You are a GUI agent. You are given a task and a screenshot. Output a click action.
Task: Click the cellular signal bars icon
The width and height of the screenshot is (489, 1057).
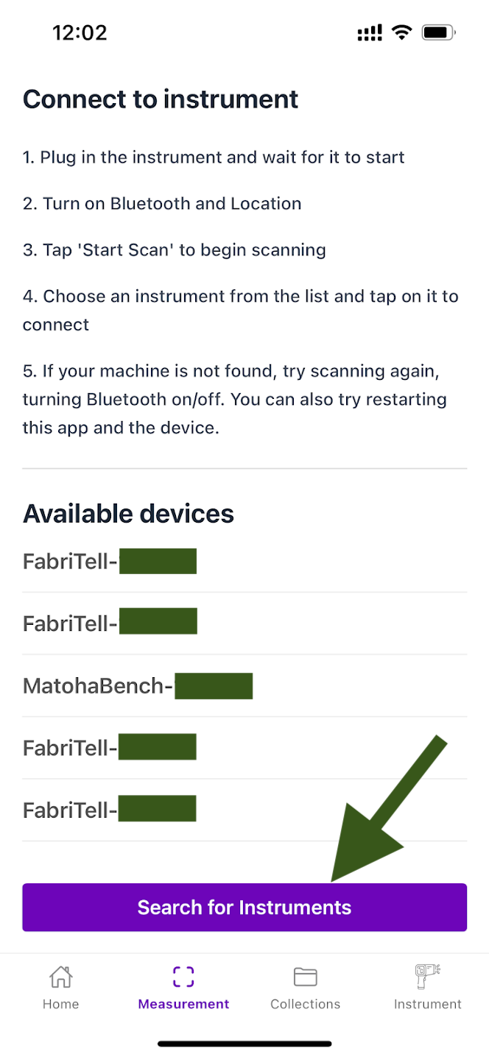(x=369, y=32)
